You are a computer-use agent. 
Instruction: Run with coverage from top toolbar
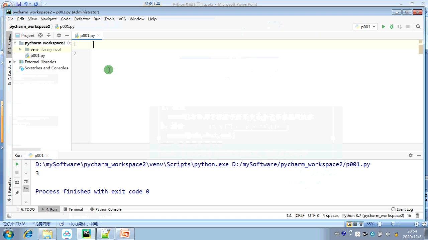400,27
